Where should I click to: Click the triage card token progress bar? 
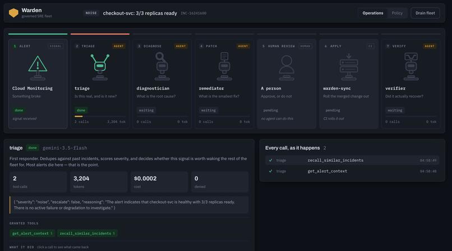pyautogui.click(x=100, y=117)
